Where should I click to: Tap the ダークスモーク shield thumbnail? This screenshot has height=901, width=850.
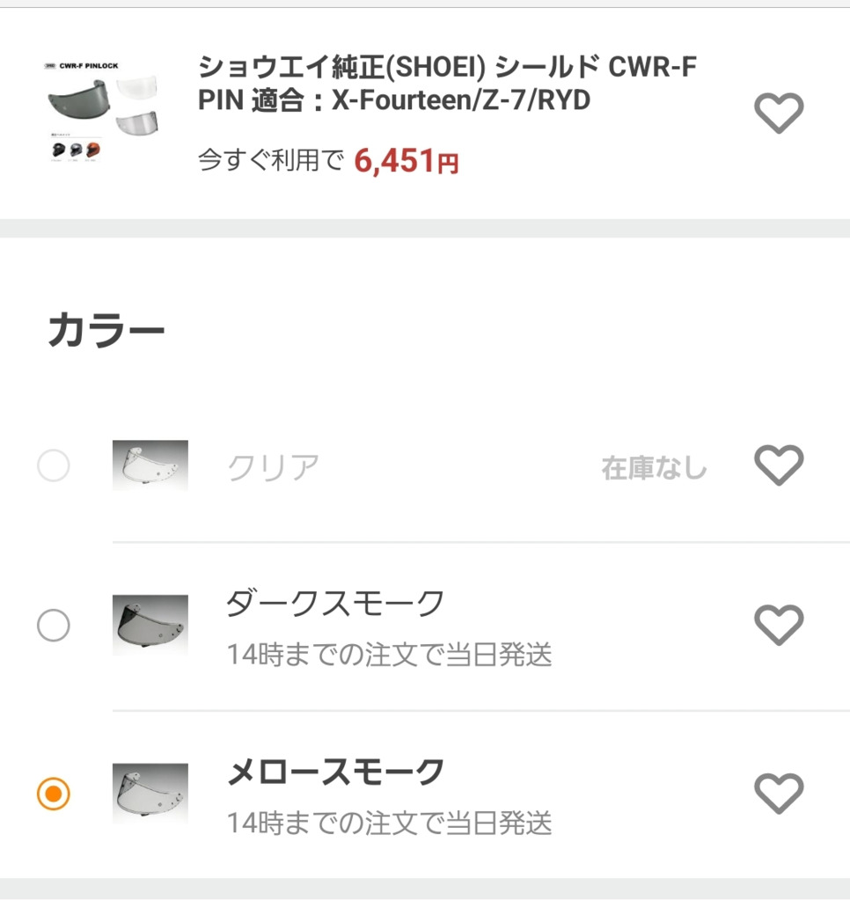click(x=150, y=626)
